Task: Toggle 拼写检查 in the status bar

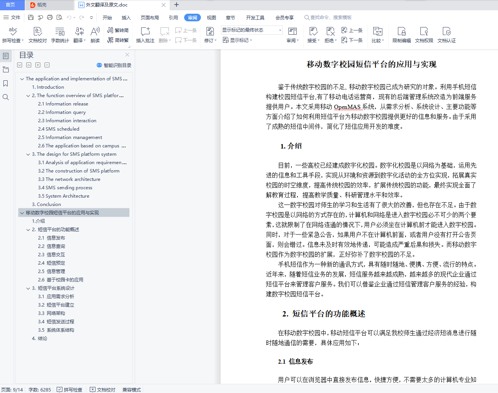Action: coord(70,390)
